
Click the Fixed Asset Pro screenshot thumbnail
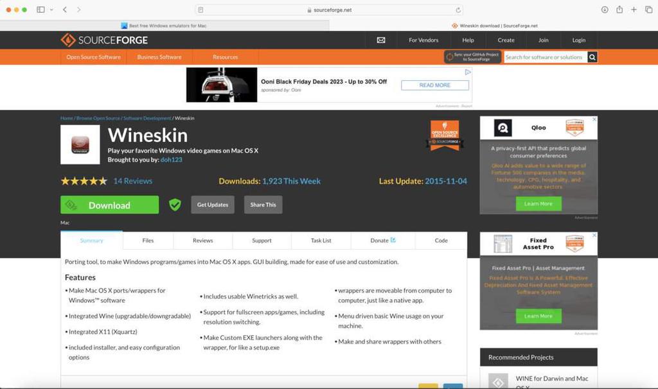502,244
